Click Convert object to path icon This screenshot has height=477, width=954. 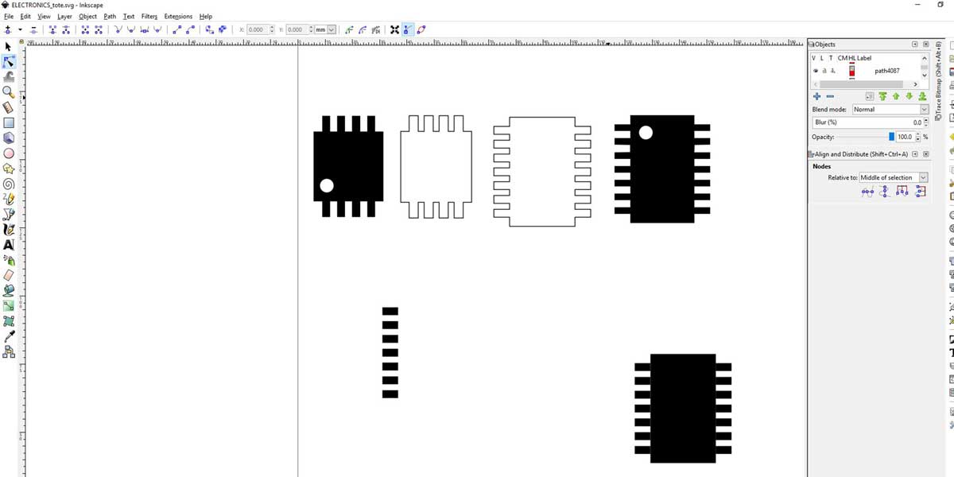point(210,29)
